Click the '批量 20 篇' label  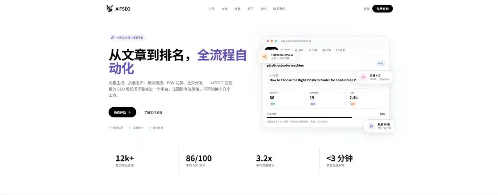coord(384,124)
